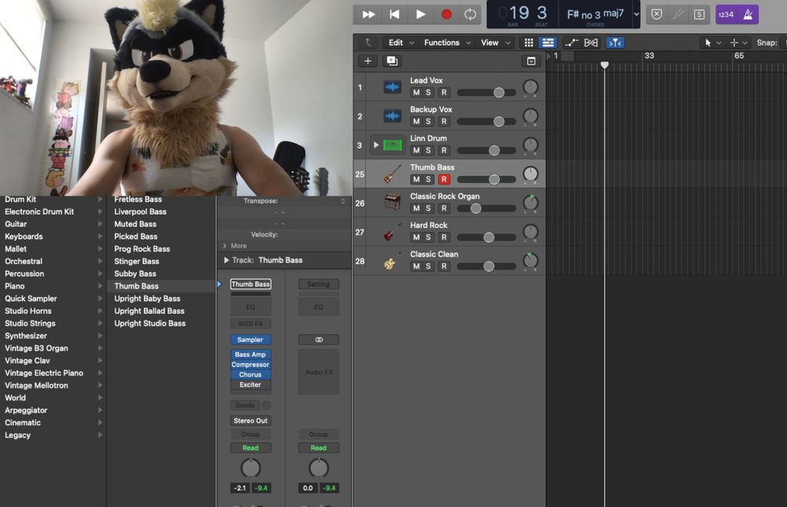Screen dimensions: 787x507
Task: Adjust the Classic Rock Organ volume slider
Action: point(486,208)
